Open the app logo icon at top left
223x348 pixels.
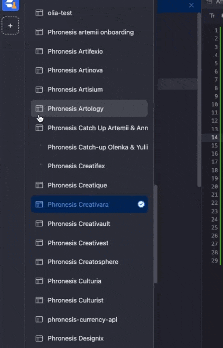pyautogui.click(x=10, y=5)
